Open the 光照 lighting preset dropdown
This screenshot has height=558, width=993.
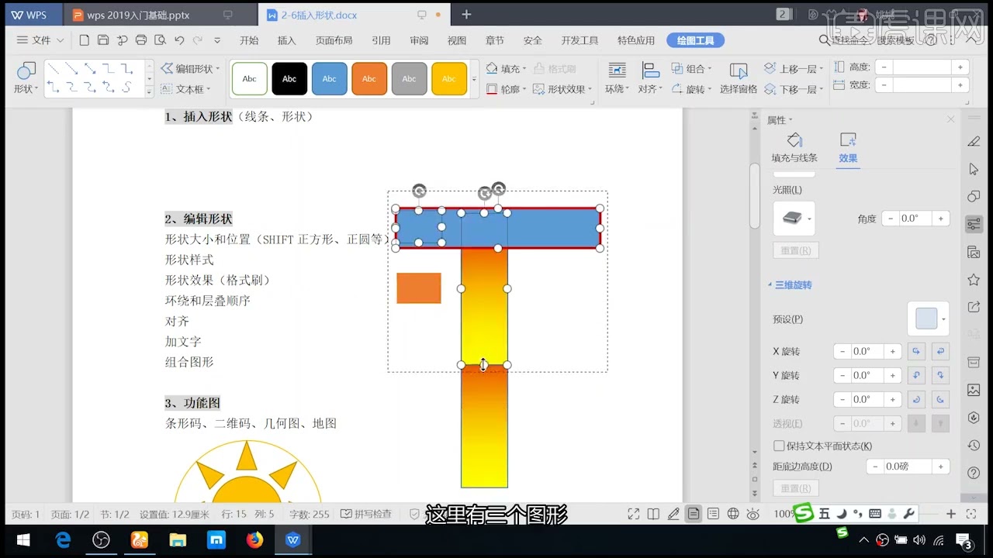tap(794, 219)
